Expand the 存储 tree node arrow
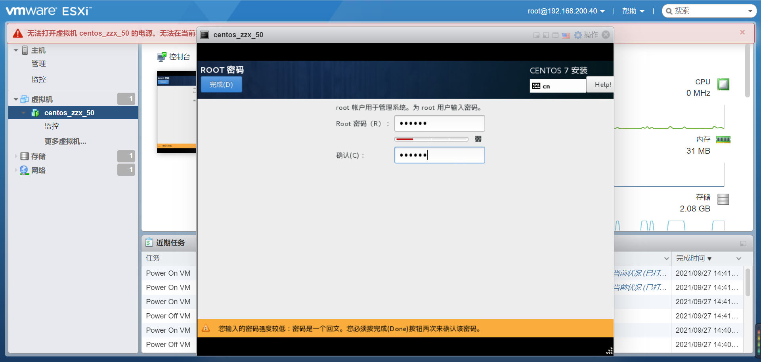Viewport: 761px width, 362px height. coord(16,156)
